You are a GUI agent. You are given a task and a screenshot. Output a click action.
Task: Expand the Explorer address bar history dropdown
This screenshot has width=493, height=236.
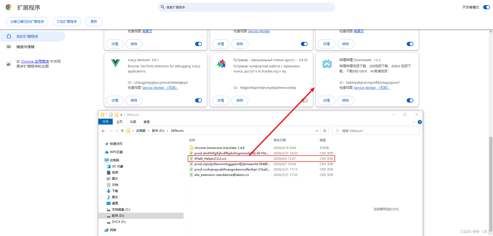[x=317, y=131]
